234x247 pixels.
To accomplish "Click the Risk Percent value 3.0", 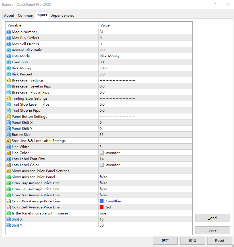I will pyautogui.click(x=145, y=74).
